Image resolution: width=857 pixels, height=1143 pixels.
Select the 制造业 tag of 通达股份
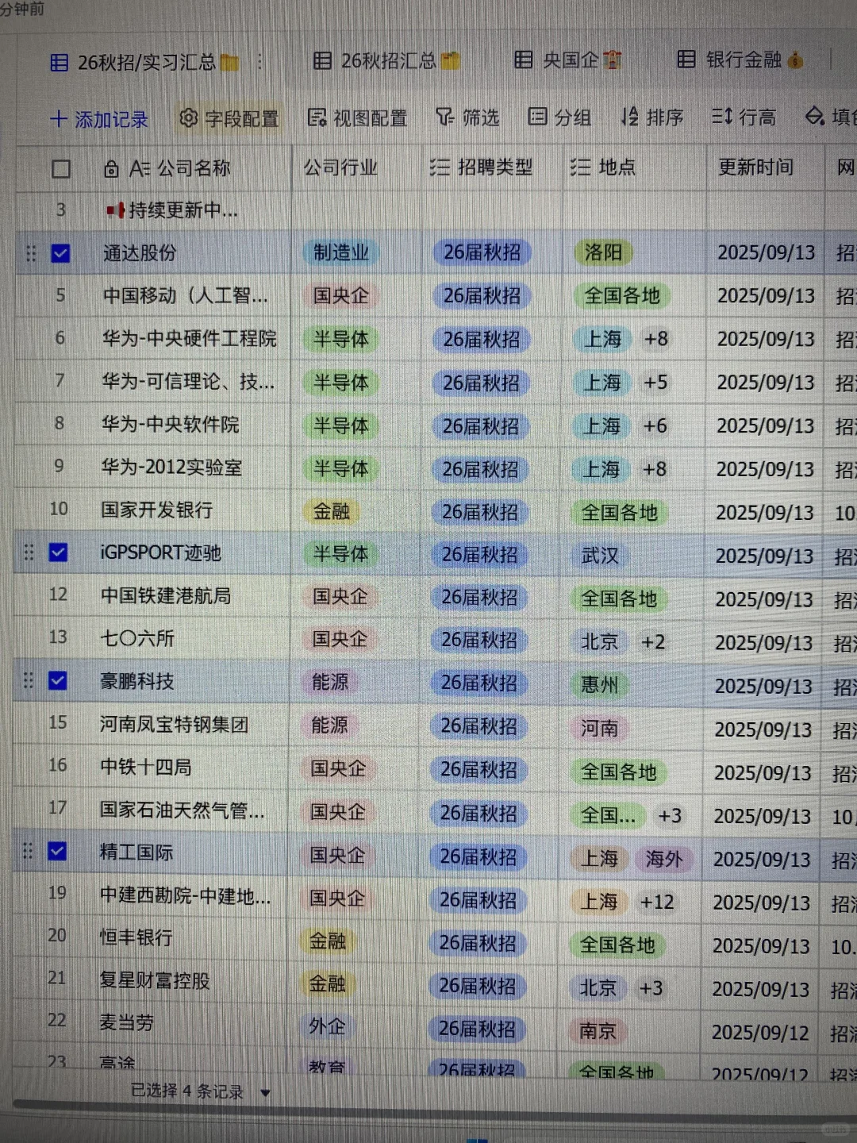[341, 252]
